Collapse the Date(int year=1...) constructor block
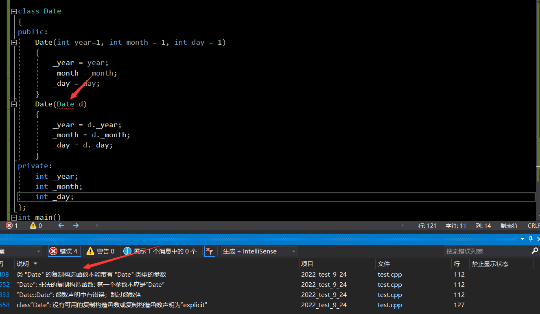 (14, 42)
